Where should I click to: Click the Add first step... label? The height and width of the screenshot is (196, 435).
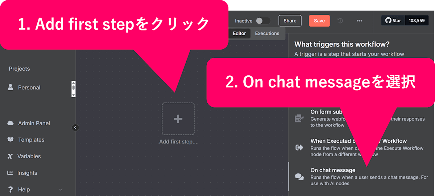[x=178, y=142]
